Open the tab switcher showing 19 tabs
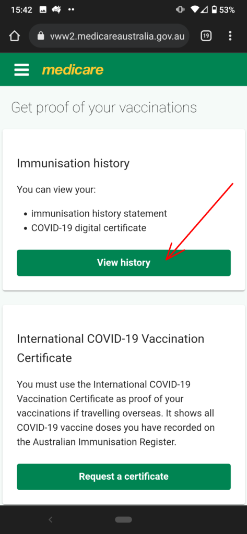This screenshot has height=534, width=247. [206, 36]
